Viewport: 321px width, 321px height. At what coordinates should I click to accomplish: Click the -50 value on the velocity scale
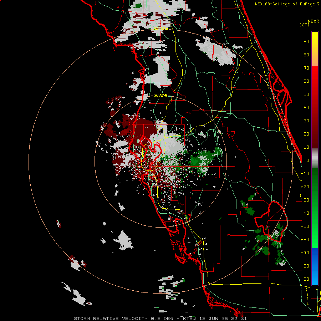[305, 226]
